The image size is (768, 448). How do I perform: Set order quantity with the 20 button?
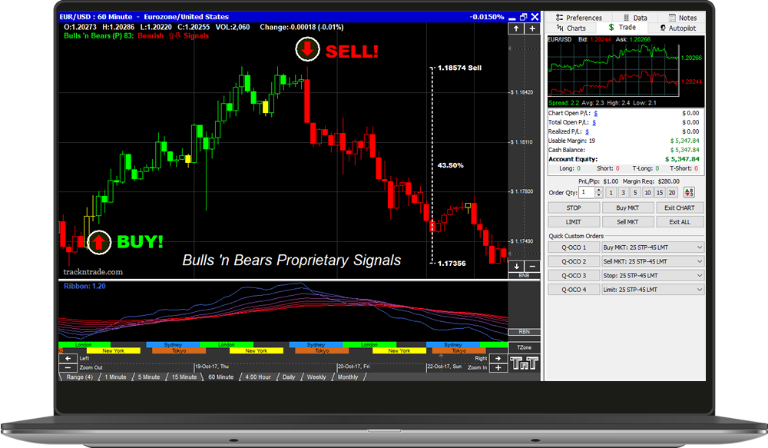coord(672,193)
